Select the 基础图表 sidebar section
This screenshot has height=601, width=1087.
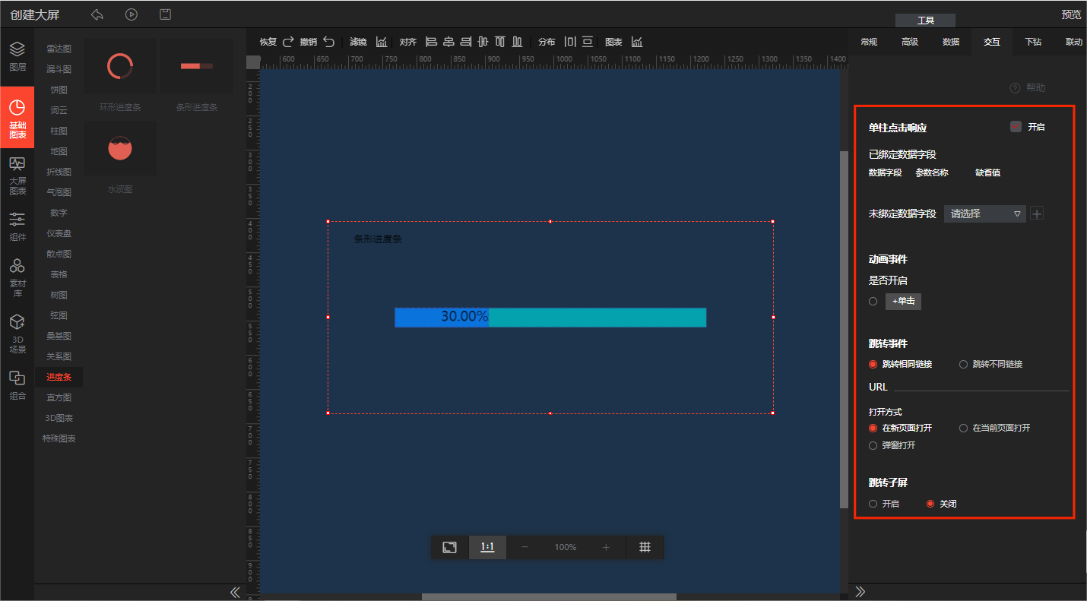[17, 117]
